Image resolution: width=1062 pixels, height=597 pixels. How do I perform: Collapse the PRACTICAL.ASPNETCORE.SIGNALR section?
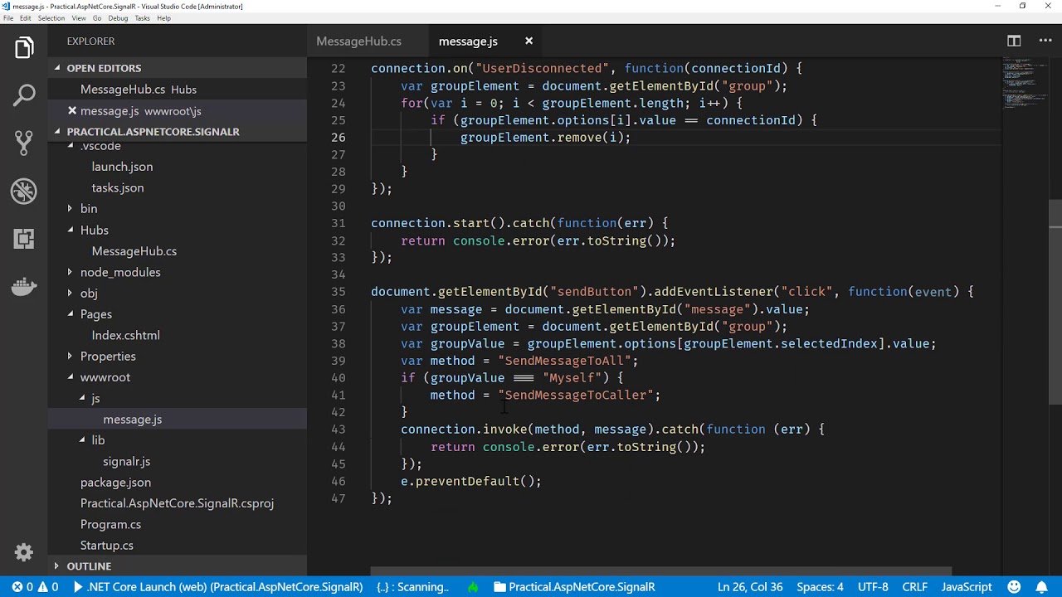[x=178, y=131]
